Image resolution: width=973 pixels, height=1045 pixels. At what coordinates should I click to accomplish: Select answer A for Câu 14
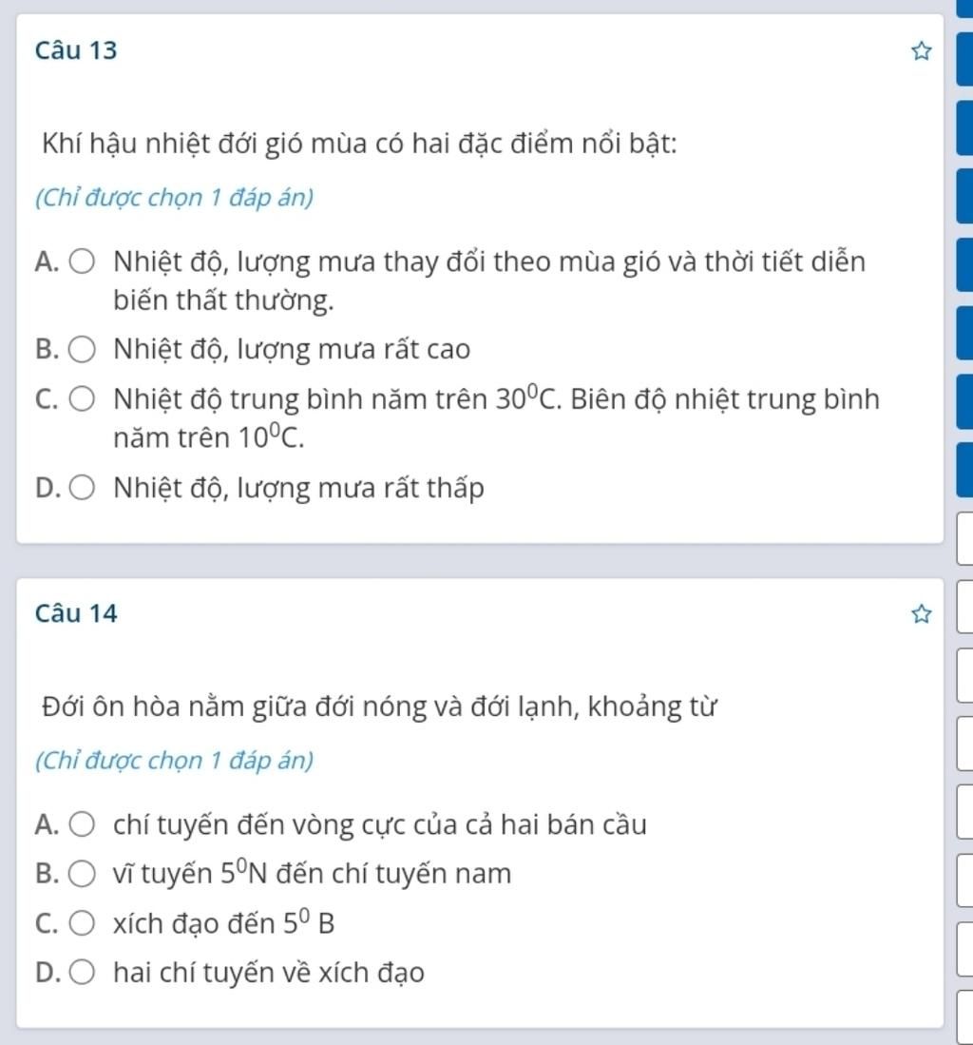[x=82, y=824]
